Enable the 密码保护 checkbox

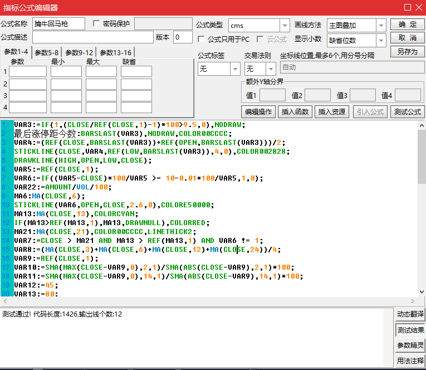pyautogui.click(x=96, y=24)
